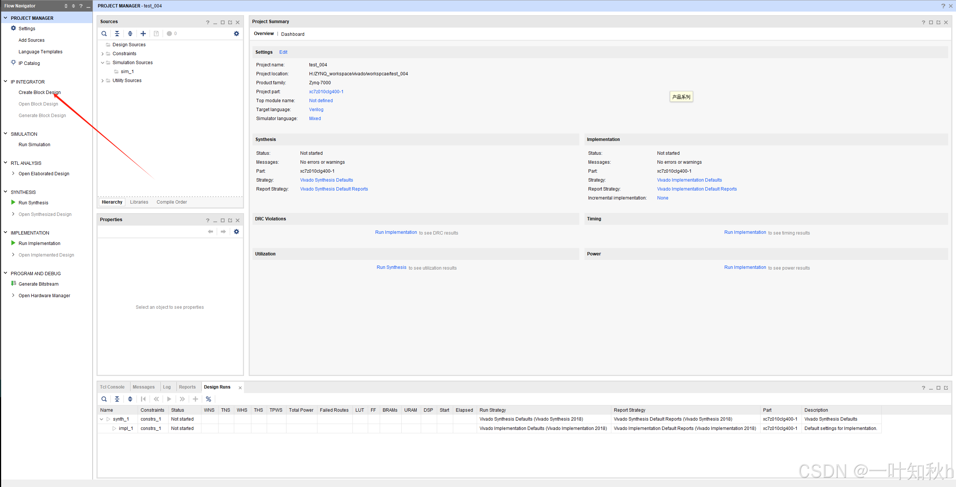The width and height of the screenshot is (956, 487).
Task: Open the Tcl Console tab
Action: 112,387
